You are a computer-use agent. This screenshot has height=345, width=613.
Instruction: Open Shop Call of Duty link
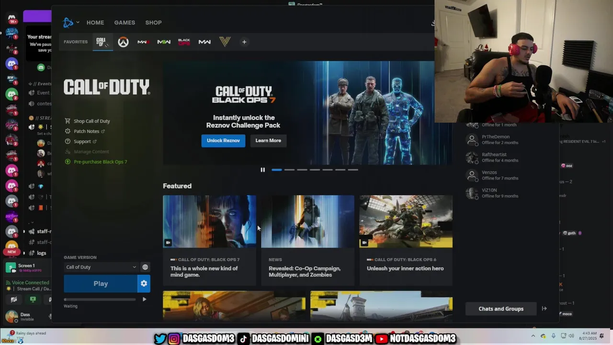tap(87, 121)
